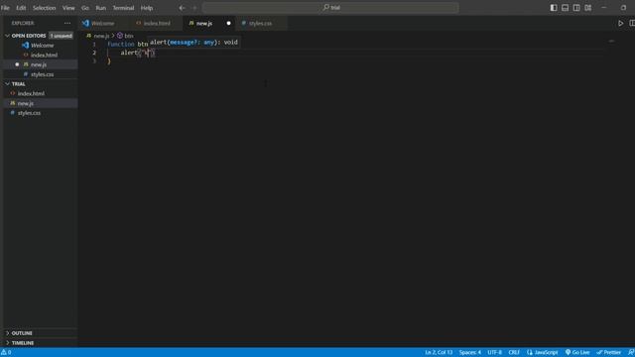
Task: Run code with play icon
Action: tap(620, 24)
